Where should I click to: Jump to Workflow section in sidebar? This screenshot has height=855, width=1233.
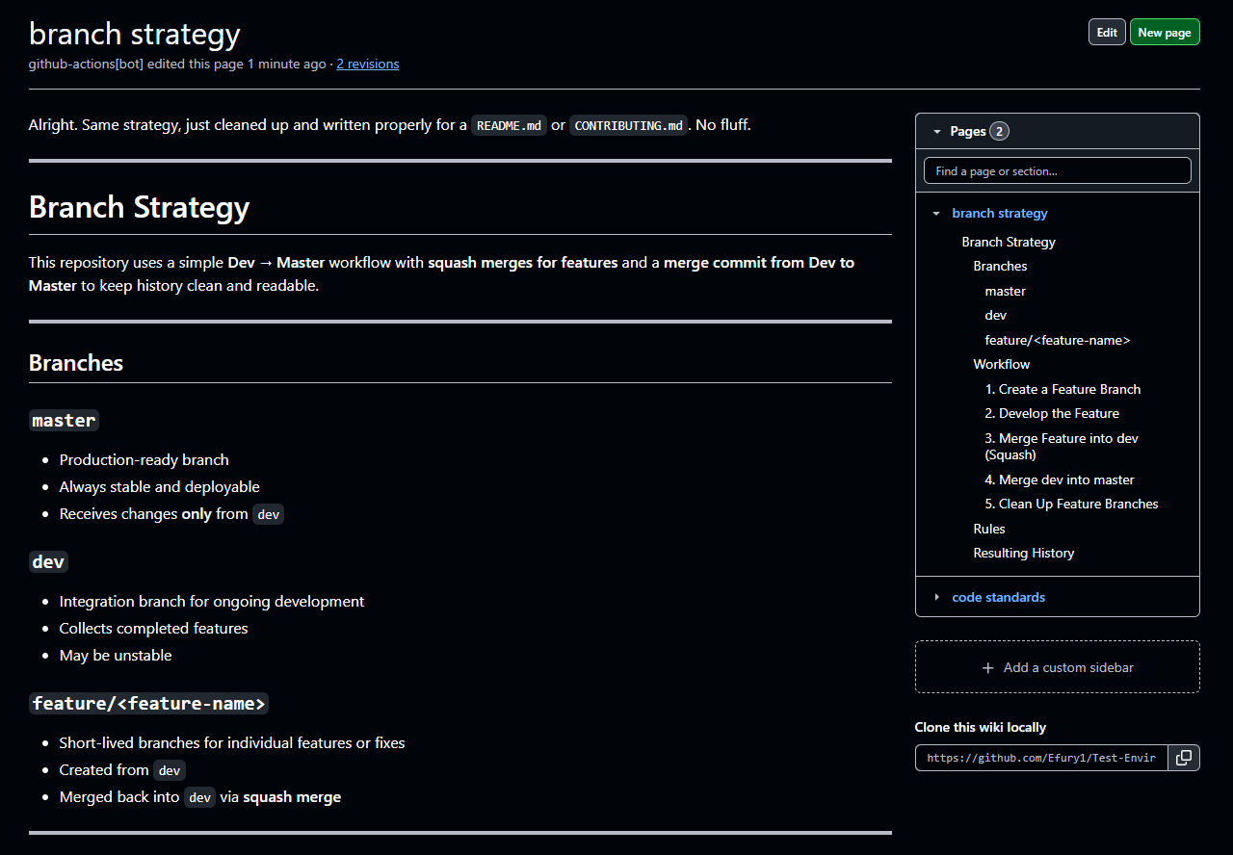pyautogui.click(x=1002, y=365)
